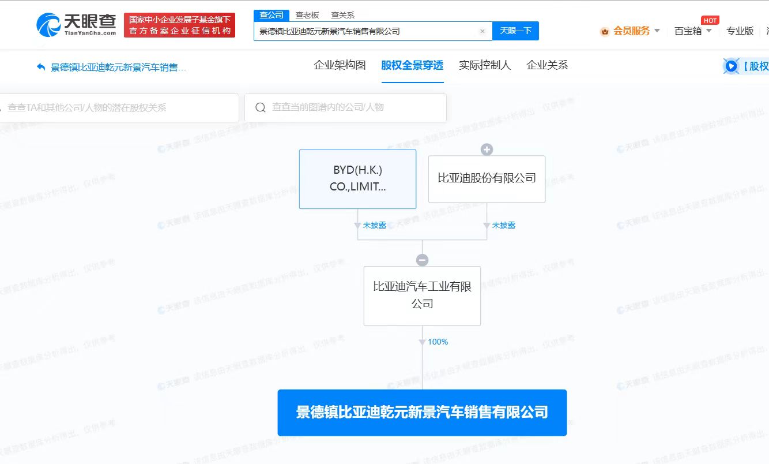Open the 百宝箱 dropdown menu
The height and width of the screenshot is (464, 769).
[x=693, y=31]
